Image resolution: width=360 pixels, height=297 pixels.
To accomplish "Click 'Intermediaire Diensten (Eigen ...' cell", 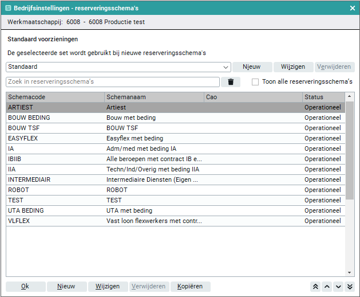I will [x=154, y=179].
